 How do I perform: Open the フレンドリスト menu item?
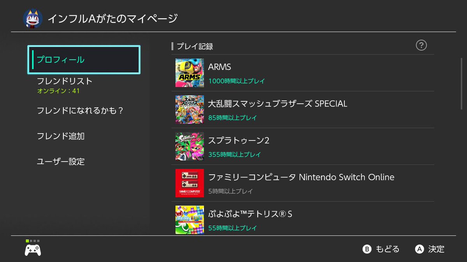pyautogui.click(x=65, y=81)
